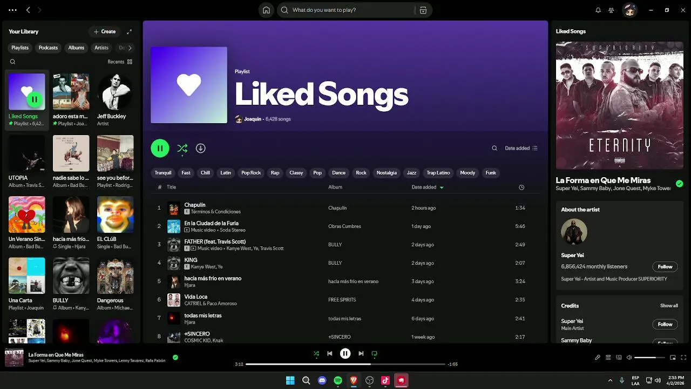Open Discord on the taskbar
Image resolution: width=691 pixels, height=389 pixels.
322,380
